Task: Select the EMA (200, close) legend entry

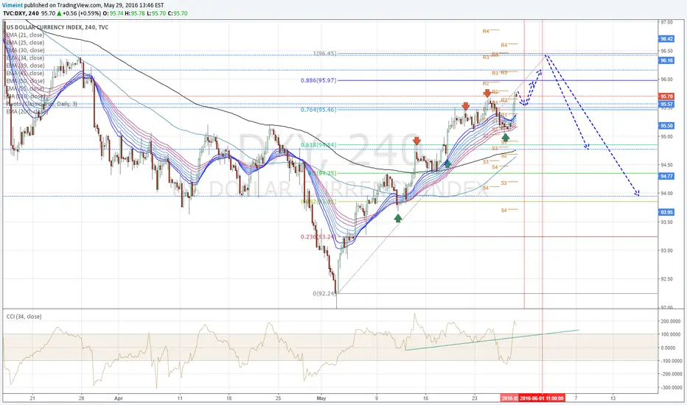Action: click(27, 112)
